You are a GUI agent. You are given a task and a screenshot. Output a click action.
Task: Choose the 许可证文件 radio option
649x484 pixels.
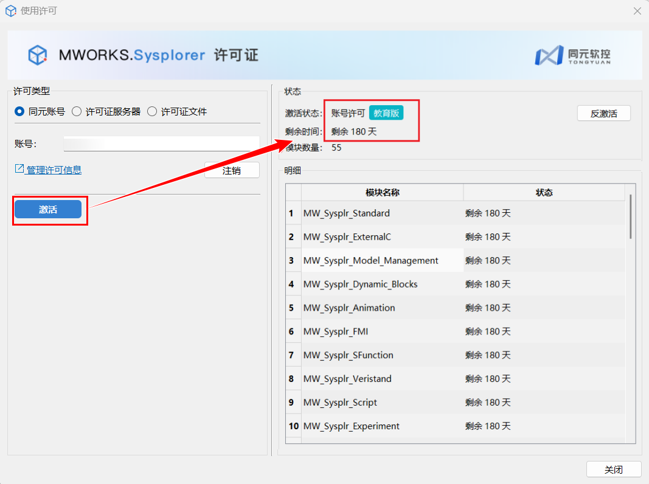tap(152, 112)
